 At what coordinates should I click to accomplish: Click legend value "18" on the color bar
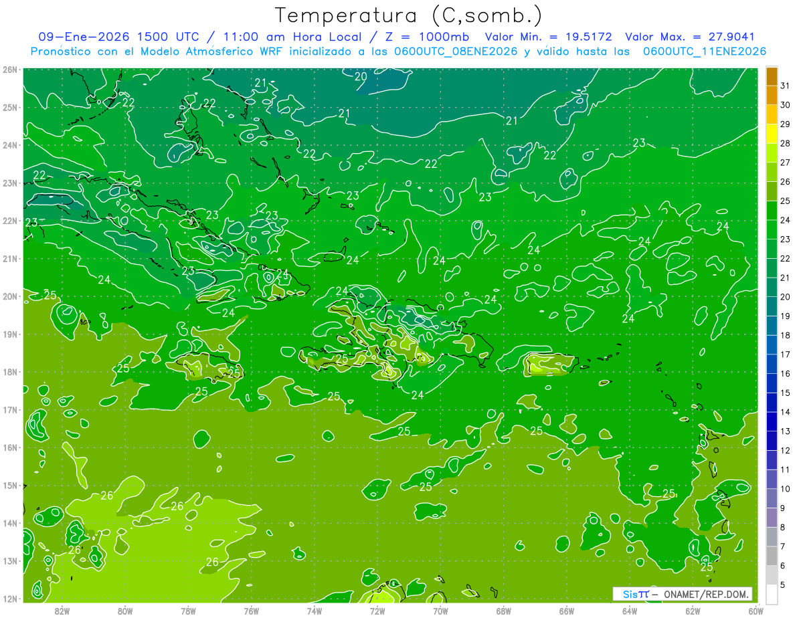[x=786, y=335]
